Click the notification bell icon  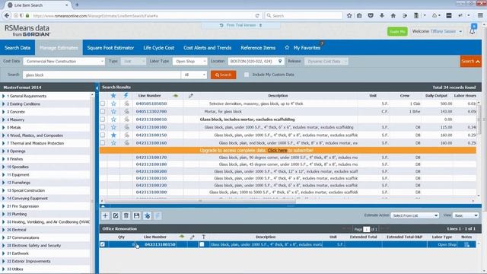point(472,31)
